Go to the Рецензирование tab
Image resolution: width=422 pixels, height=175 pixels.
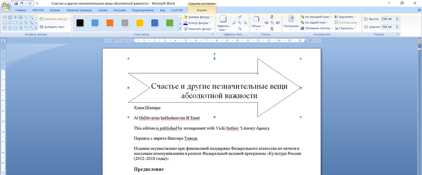[143, 10]
